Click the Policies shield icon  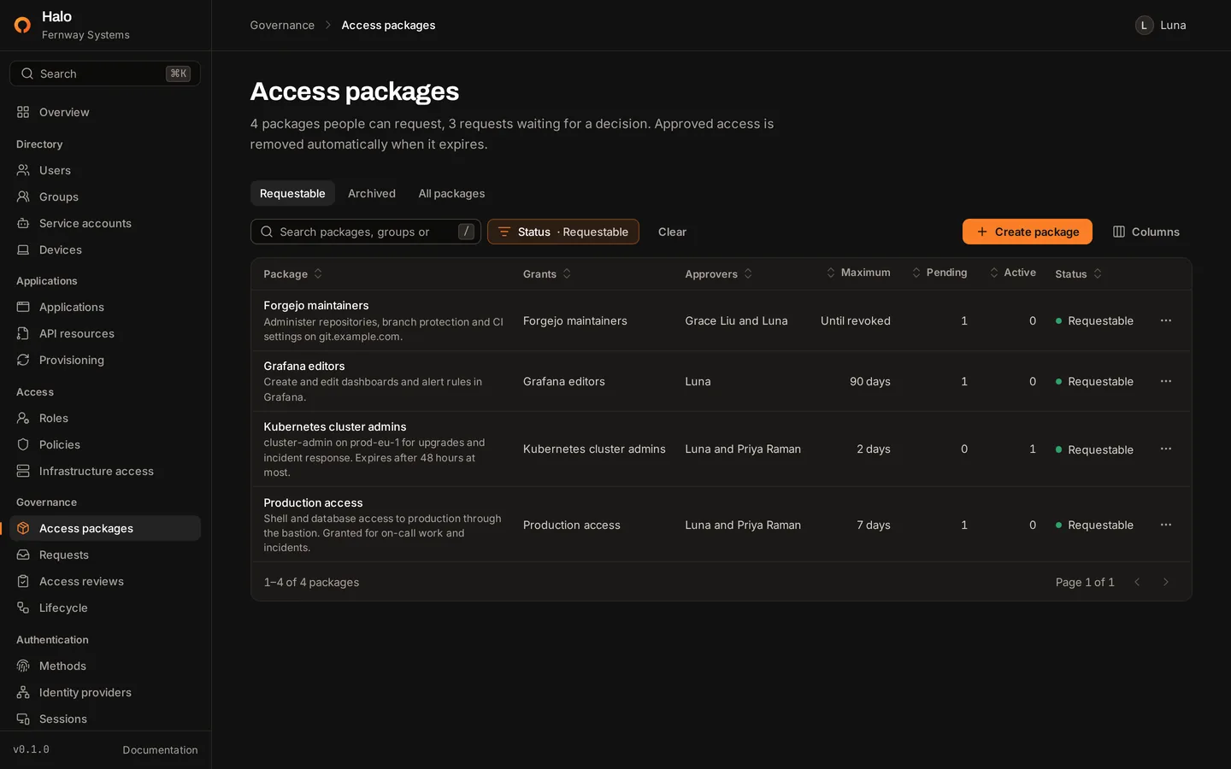coord(23,444)
